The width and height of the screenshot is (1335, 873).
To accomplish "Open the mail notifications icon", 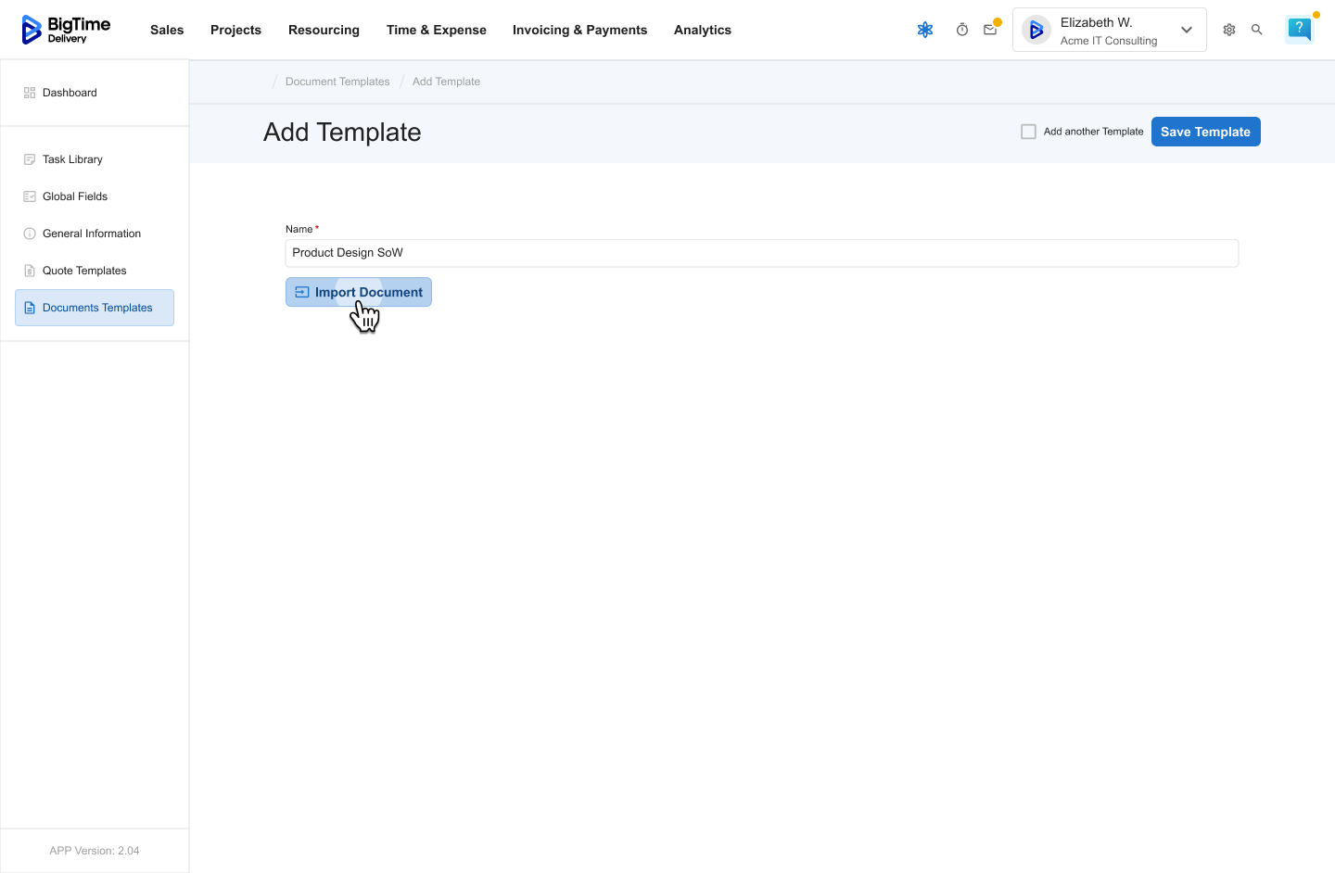I will 990,30.
